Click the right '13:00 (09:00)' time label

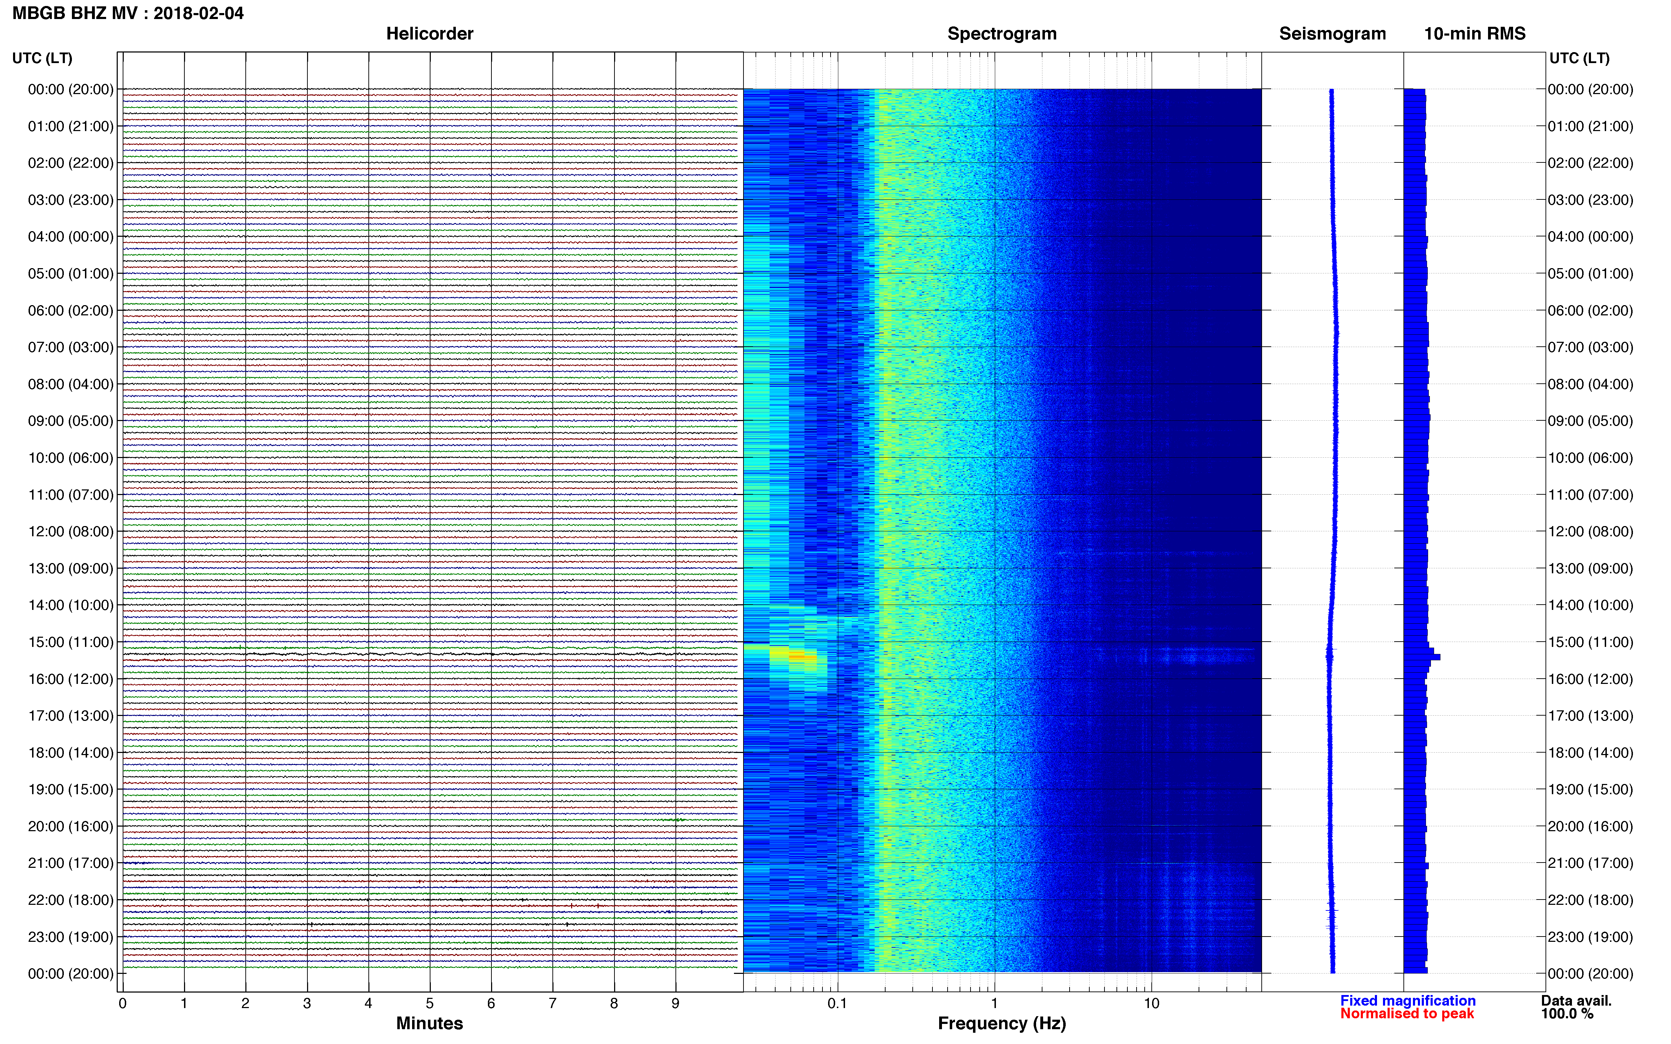(x=1590, y=568)
